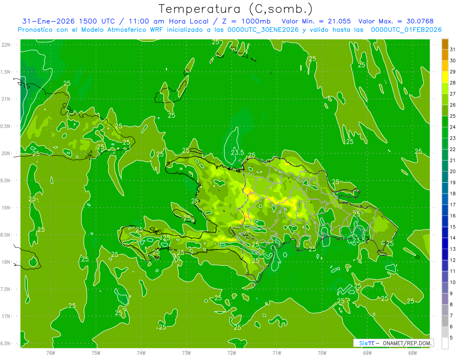
Task: Click the '0000UTC_30ENE2026' initialization time
Action: point(263,30)
